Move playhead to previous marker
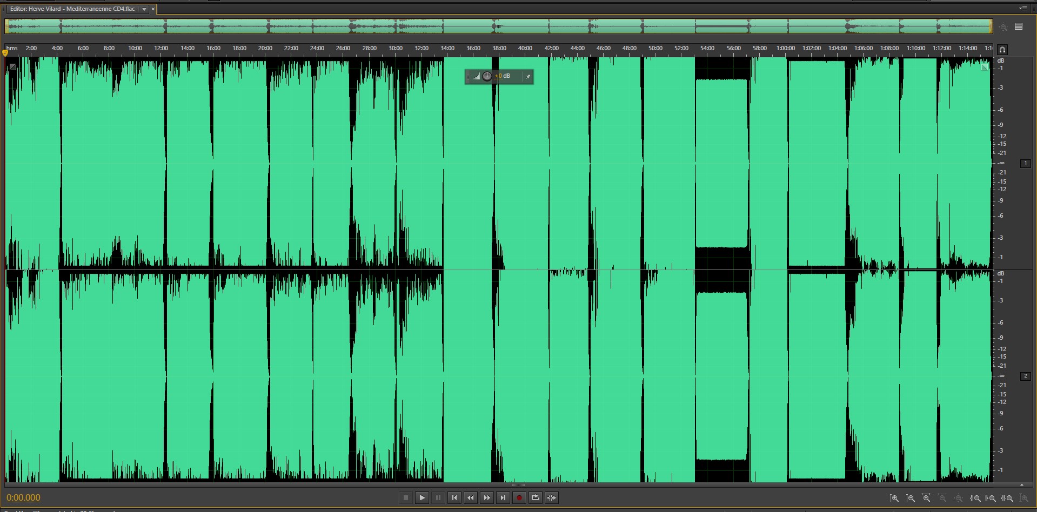The height and width of the screenshot is (512, 1037). [x=454, y=498]
